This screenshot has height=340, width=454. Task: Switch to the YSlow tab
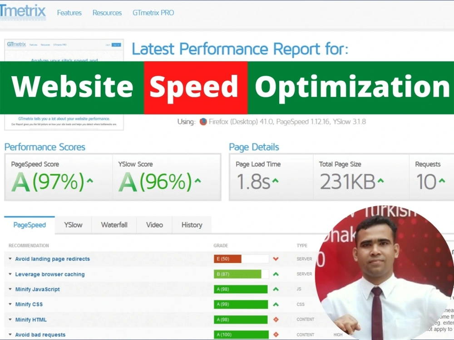click(x=73, y=225)
